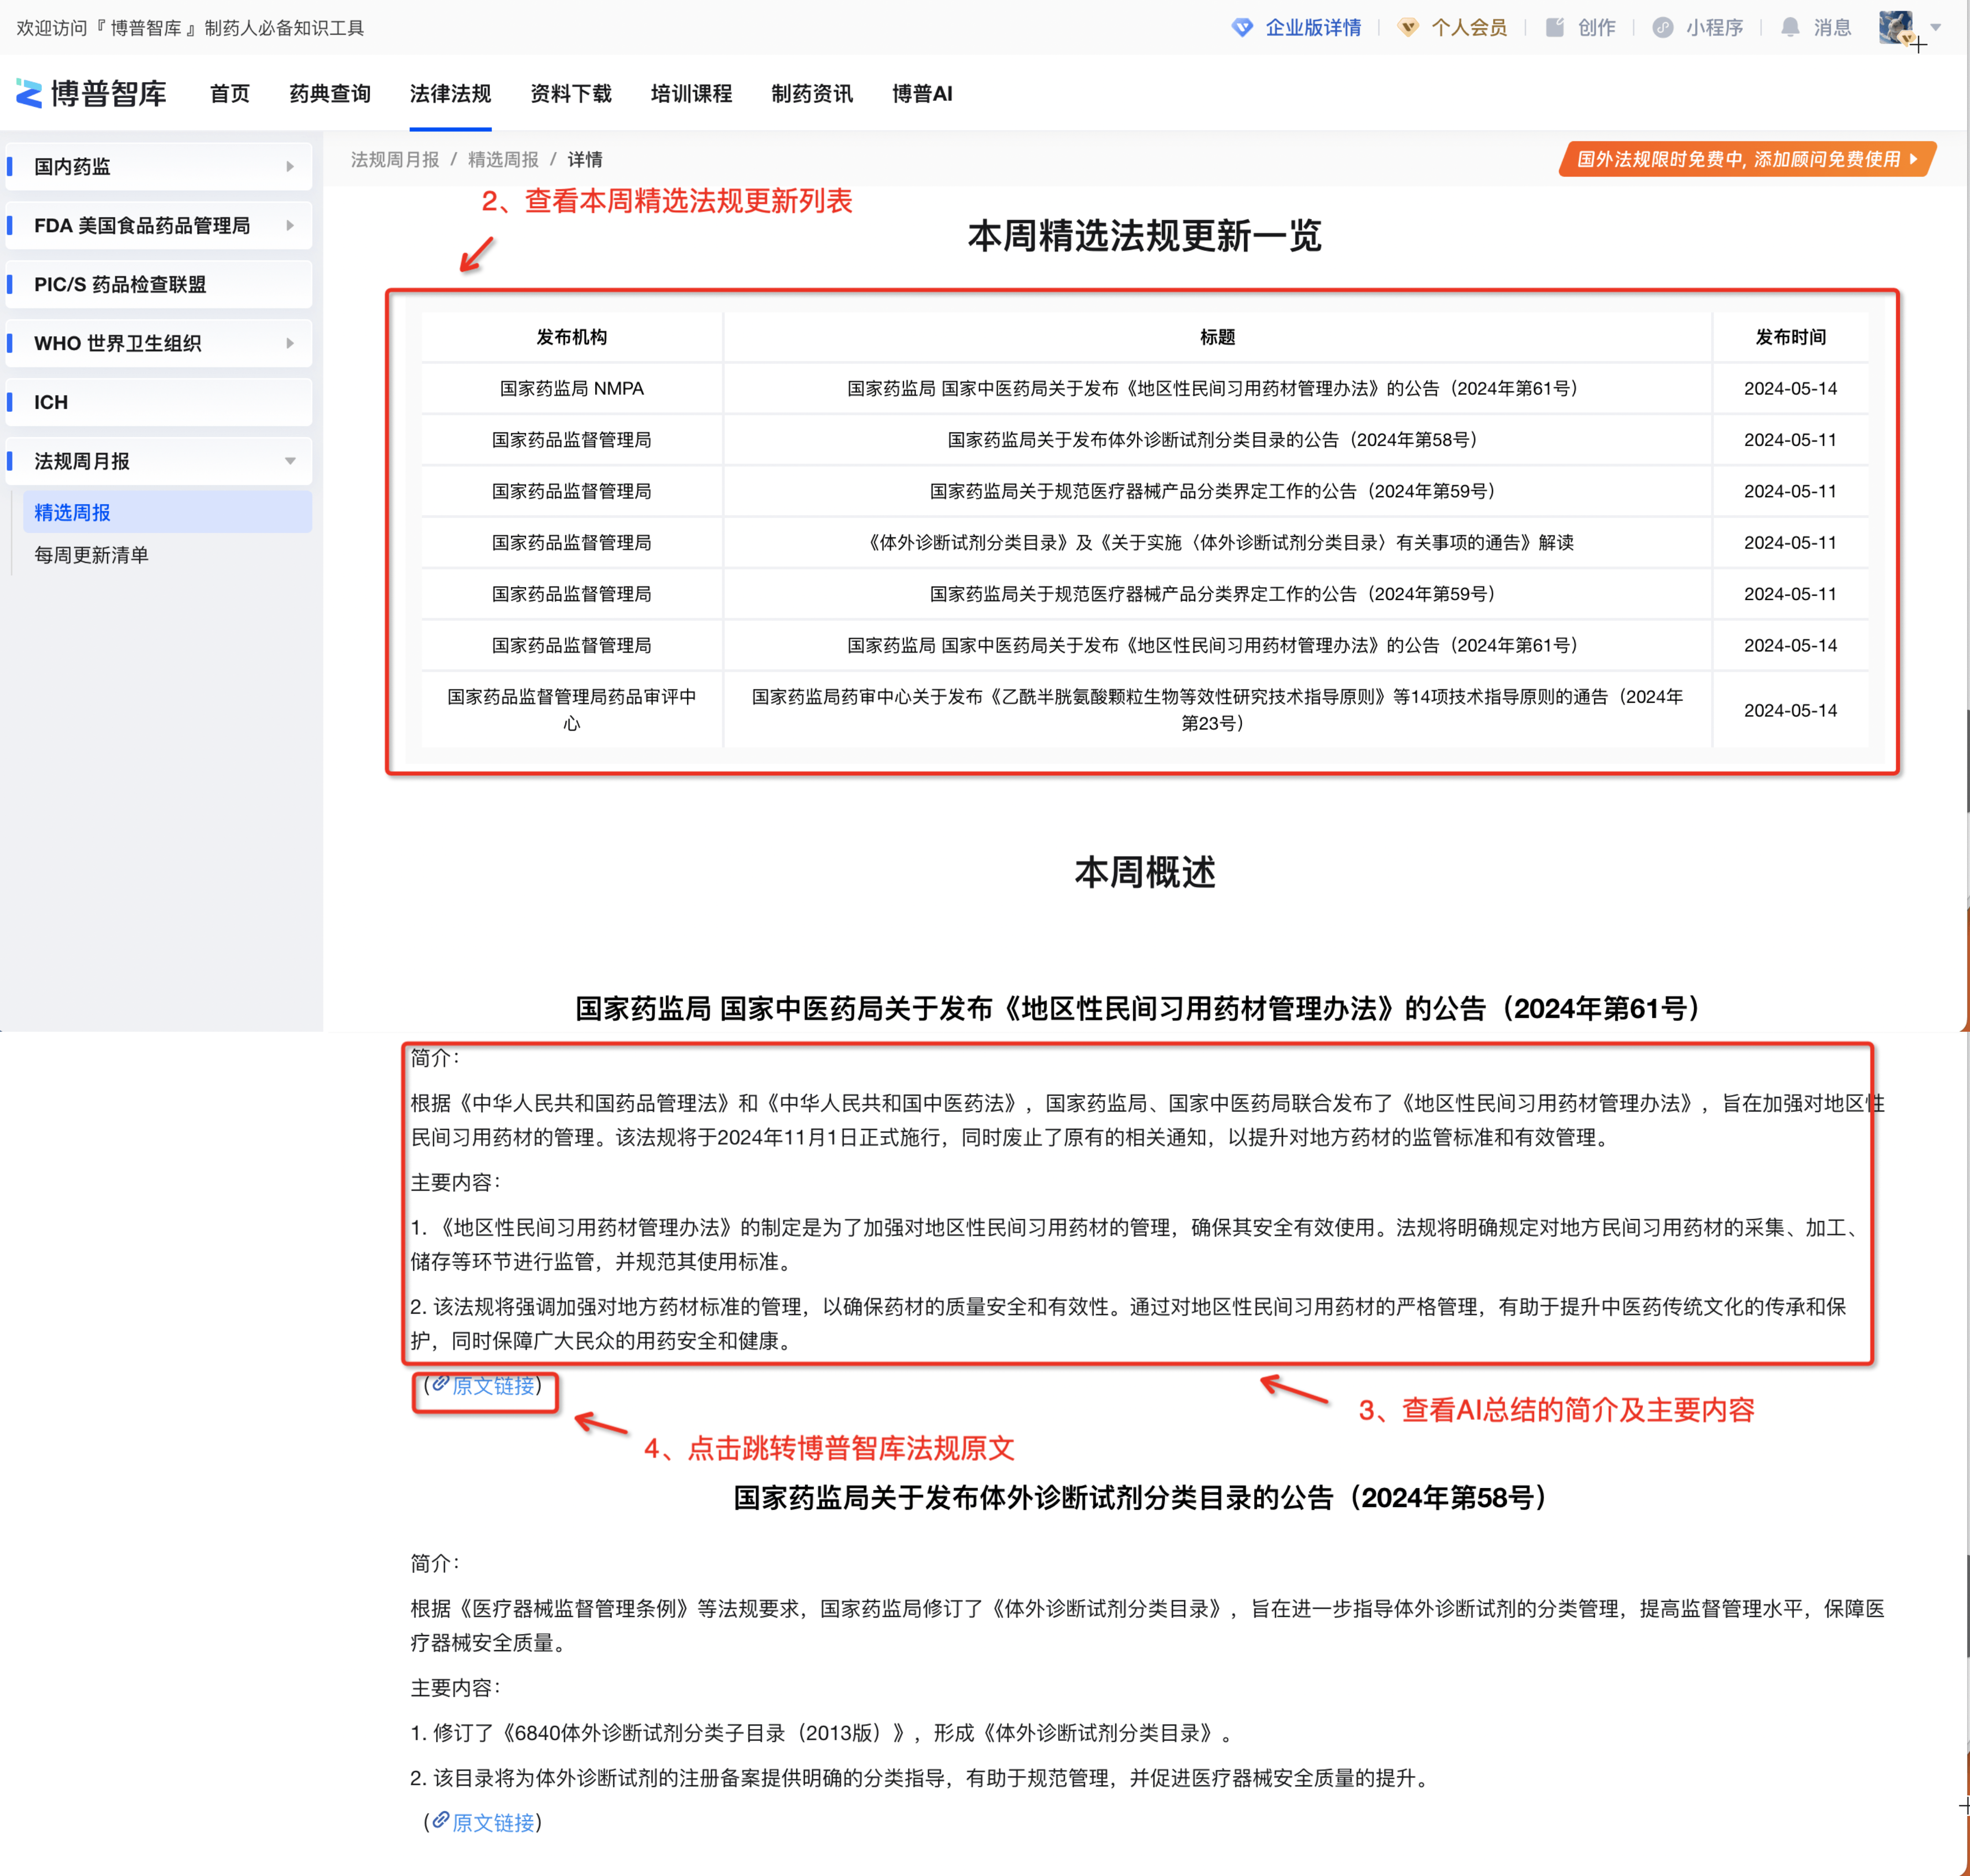Screen dimensions: 1970x1876
Task: Click 本周精选法规更新一览 heading
Action: click(1144, 236)
